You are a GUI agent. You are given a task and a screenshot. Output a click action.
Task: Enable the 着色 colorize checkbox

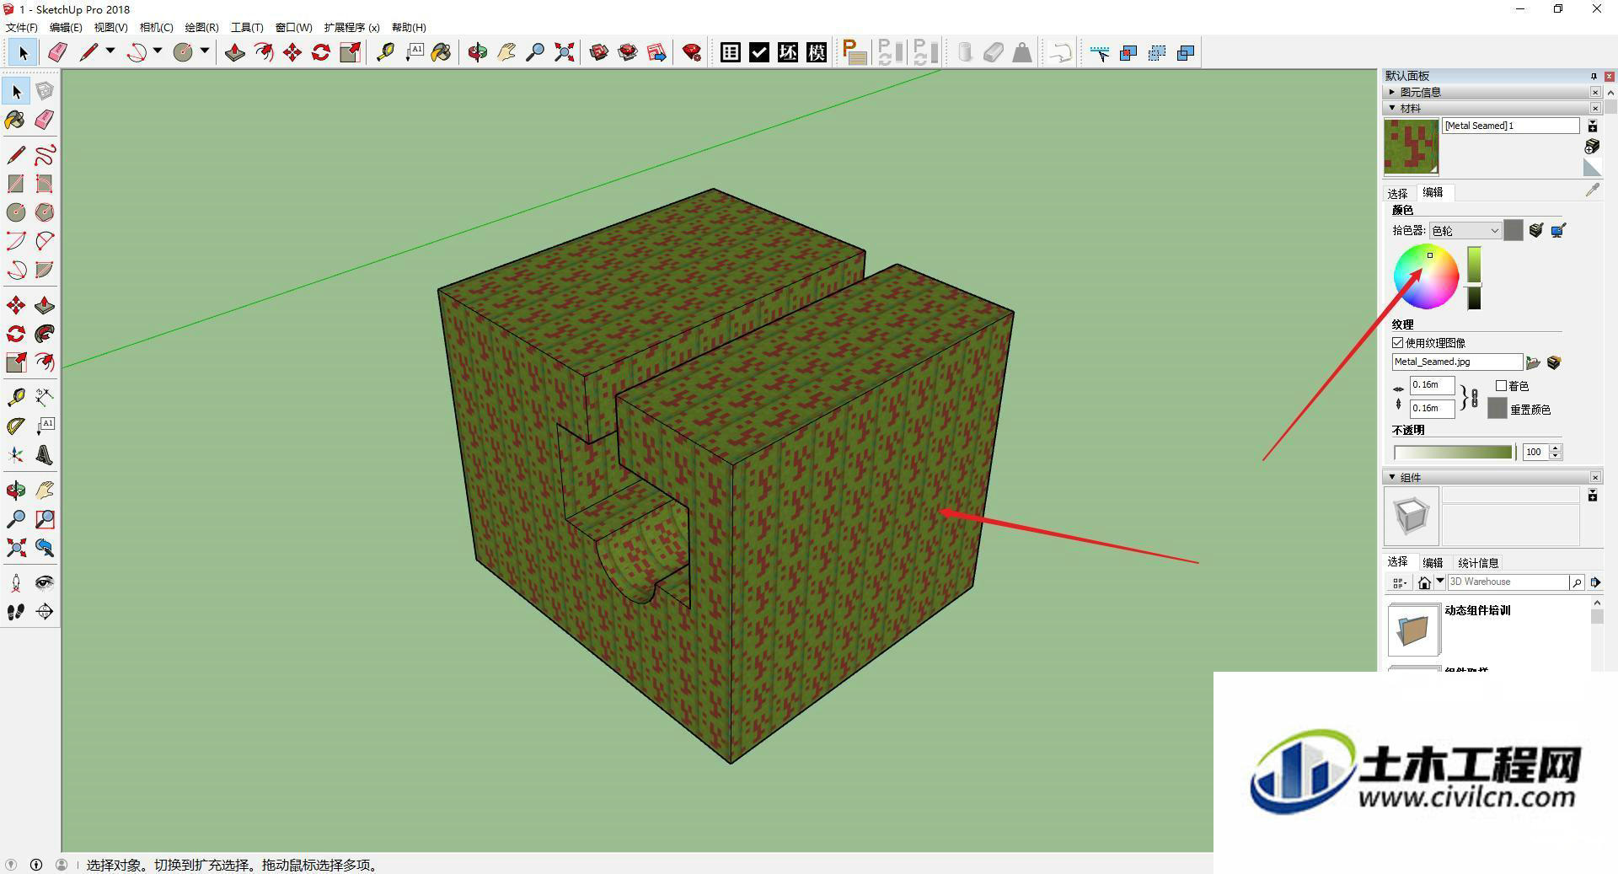coord(1501,385)
